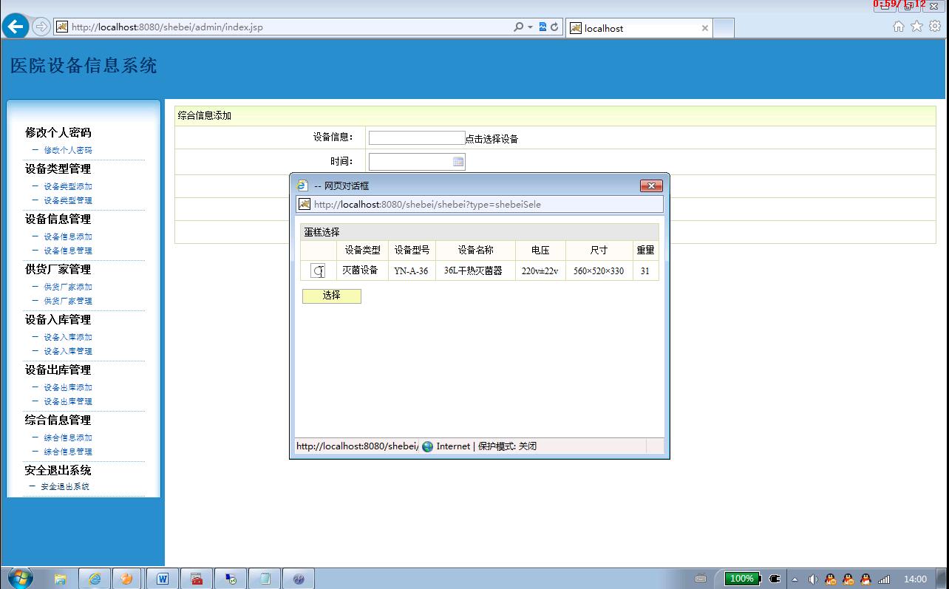Open the notepad taskbar icon
This screenshot has width=949, height=589.
[265, 579]
